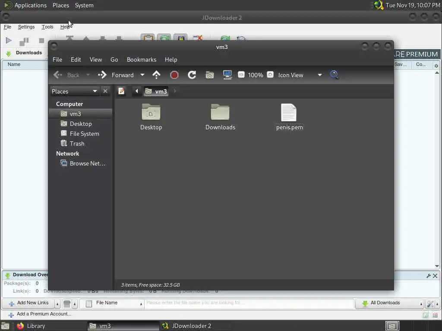
Task: Click the clock in top panel
Action: coord(413,5)
